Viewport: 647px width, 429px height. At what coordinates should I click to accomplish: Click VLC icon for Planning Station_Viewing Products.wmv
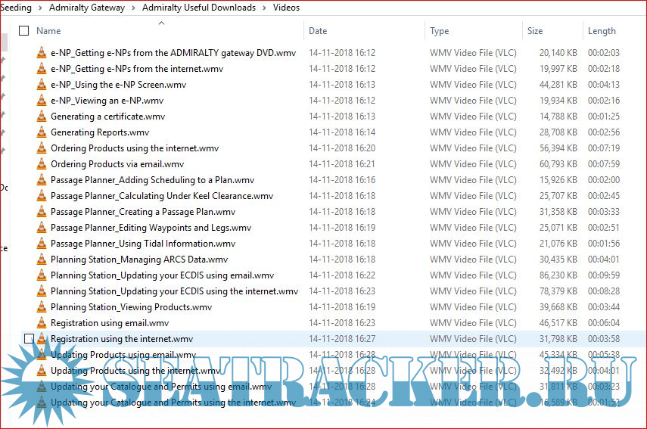42,307
